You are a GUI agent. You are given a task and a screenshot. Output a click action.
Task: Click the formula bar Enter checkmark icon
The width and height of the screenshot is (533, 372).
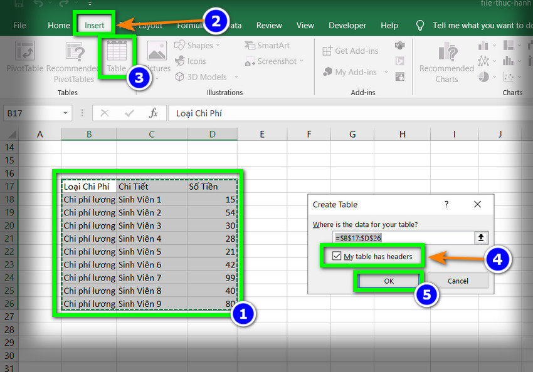pos(129,113)
